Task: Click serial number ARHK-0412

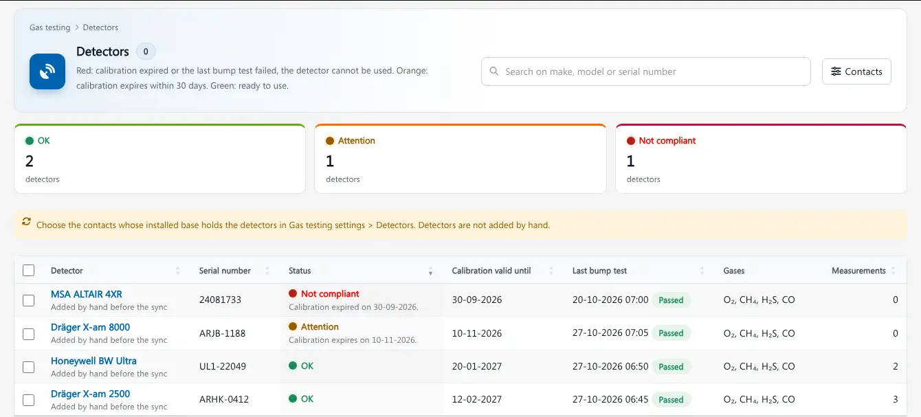Action: 224,399
